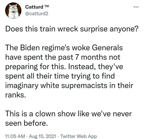The image size is (144, 139).
Task: Open the 11:05 AM timestamp link
Action: click(x=15, y=136)
